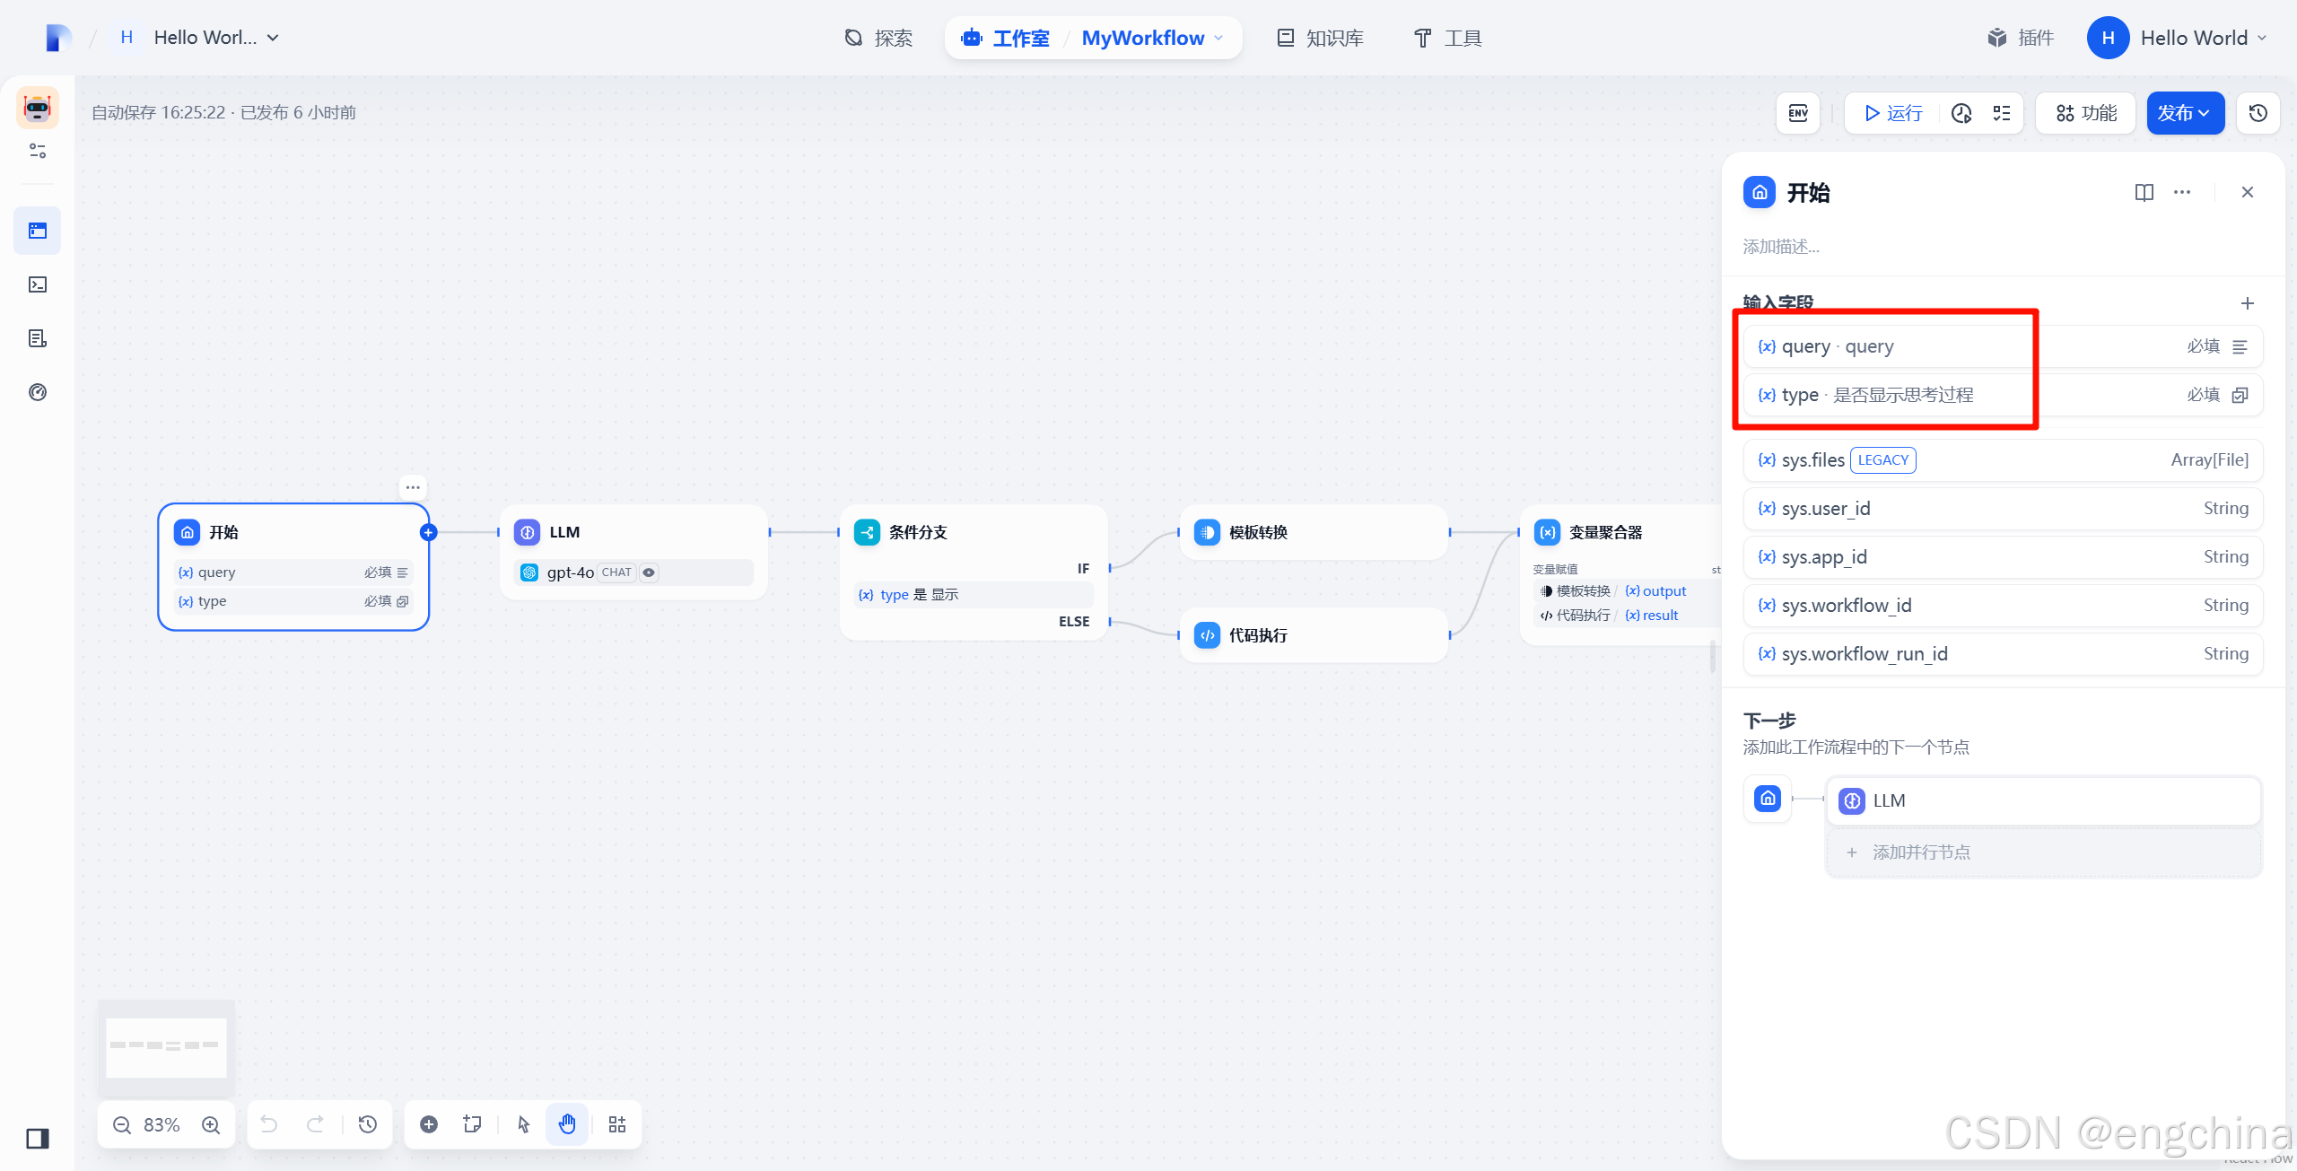
Task: Open version history clock icon
Action: pyautogui.click(x=2258, y=113)
